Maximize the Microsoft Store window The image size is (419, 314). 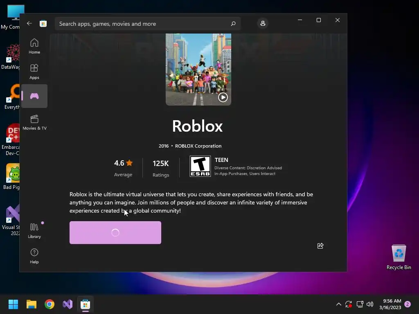pos(318,20)
